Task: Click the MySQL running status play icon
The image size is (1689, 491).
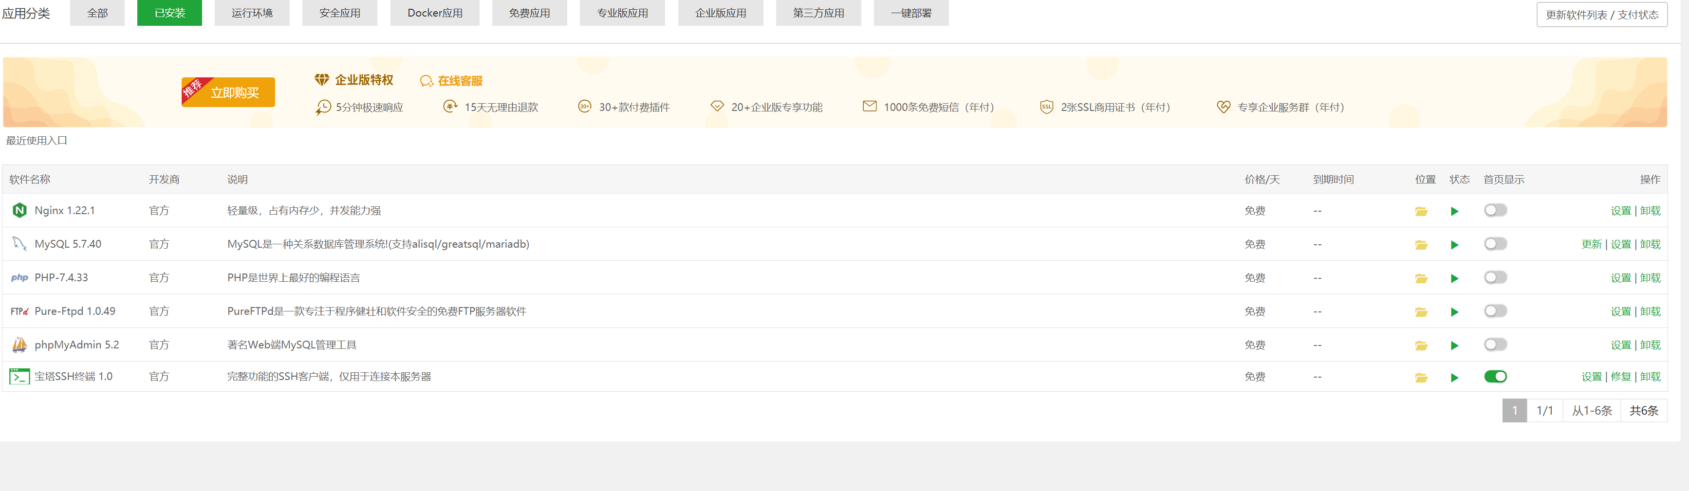Action: tap(1454, 244)
